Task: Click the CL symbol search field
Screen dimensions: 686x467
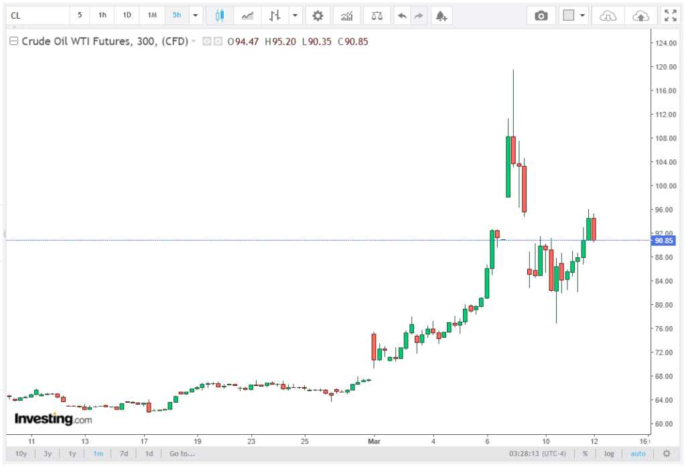Action: [37, 15]
